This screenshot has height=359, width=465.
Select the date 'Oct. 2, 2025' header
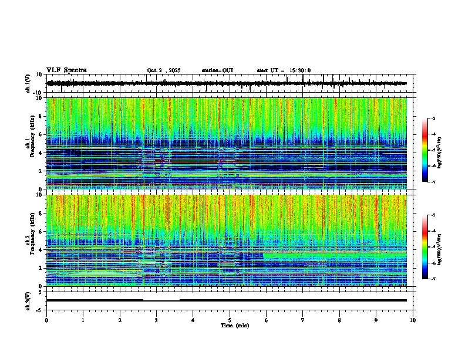[x=164, y=70]
